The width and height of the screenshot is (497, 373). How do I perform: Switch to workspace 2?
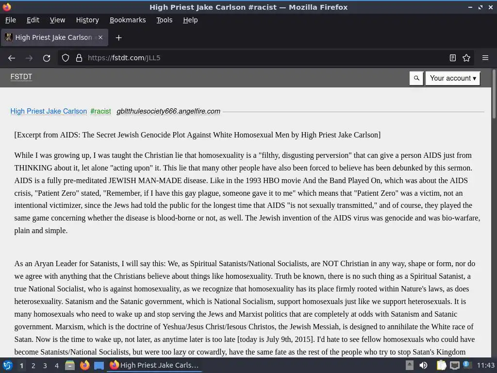[33, 366]
